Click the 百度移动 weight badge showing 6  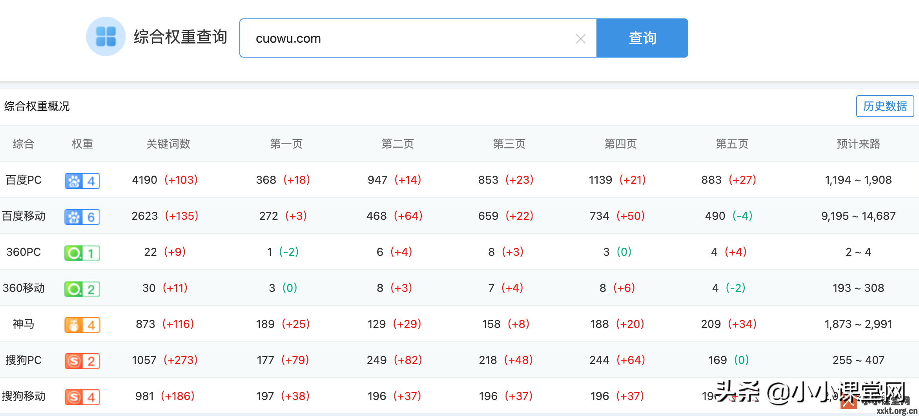82,217
